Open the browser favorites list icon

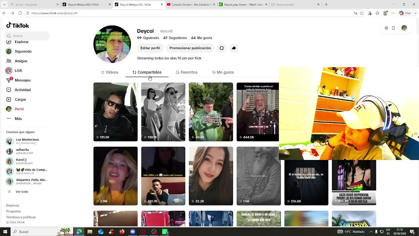377,13
